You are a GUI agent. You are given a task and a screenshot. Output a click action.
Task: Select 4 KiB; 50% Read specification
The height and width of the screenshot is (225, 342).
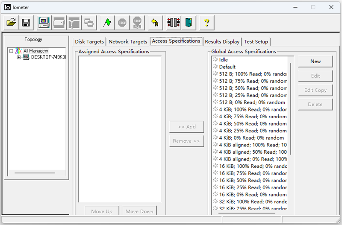pyautogui.click(x=250, y=123)
